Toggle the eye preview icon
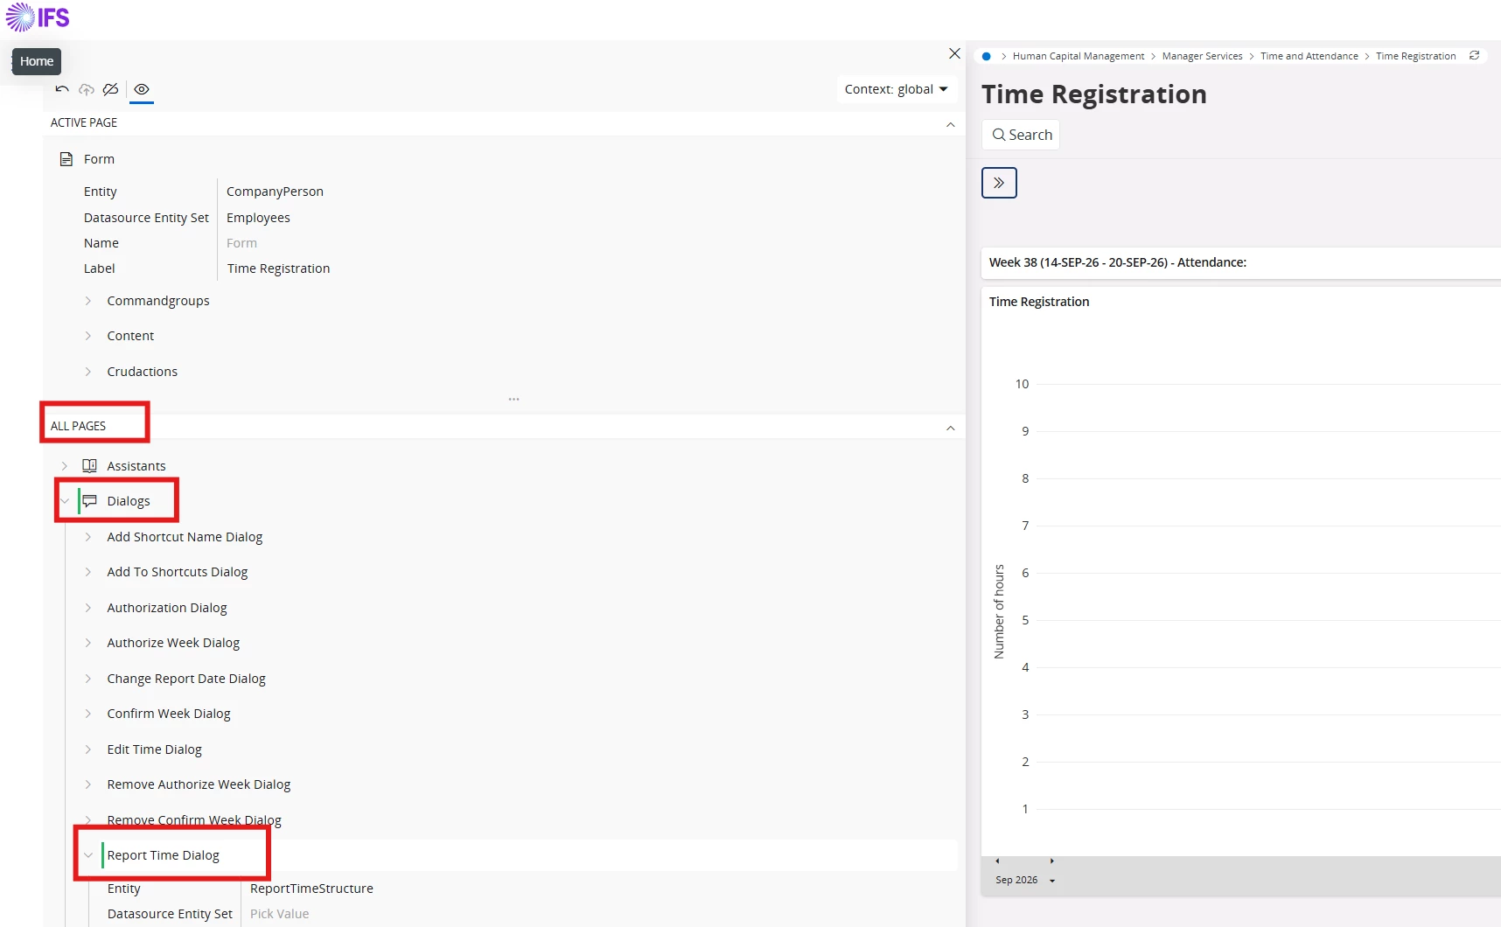 coord(142,89)
